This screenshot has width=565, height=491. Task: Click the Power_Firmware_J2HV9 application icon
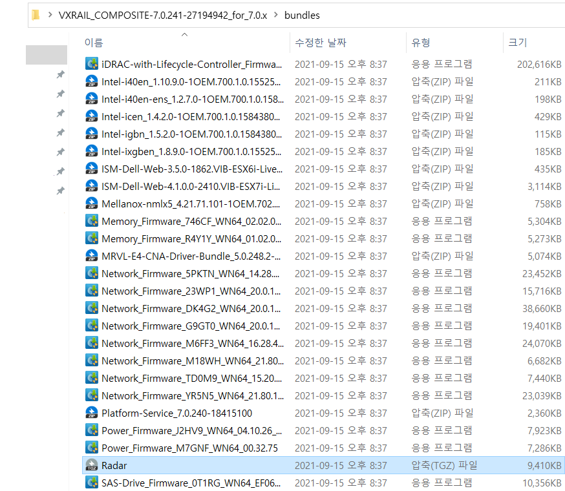(92, 430)
